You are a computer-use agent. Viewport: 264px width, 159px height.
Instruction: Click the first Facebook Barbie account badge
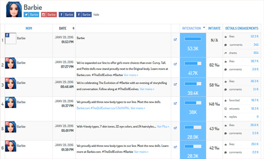click(66, 15)
